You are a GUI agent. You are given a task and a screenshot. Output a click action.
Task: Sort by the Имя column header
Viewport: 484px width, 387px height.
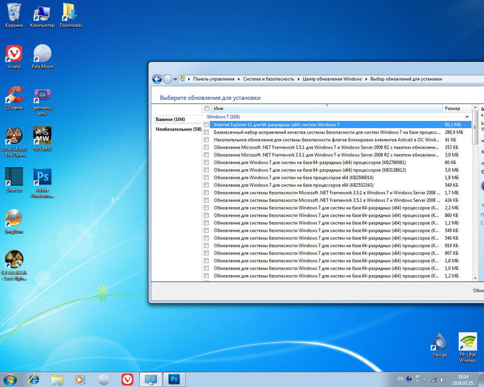click(x=327, y=108)
